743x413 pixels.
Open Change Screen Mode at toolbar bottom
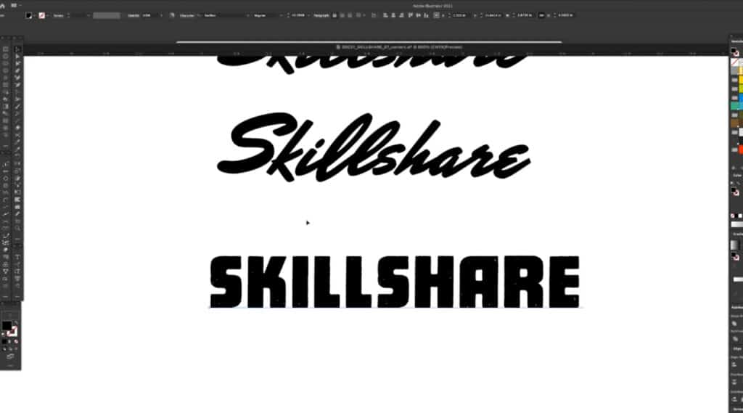point(10,356)
